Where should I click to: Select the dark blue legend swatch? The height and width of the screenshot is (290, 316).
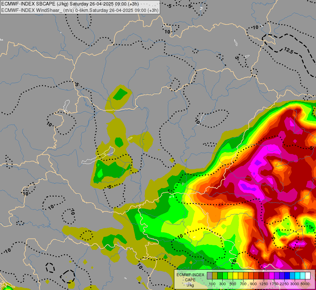(x=287, y=276)
